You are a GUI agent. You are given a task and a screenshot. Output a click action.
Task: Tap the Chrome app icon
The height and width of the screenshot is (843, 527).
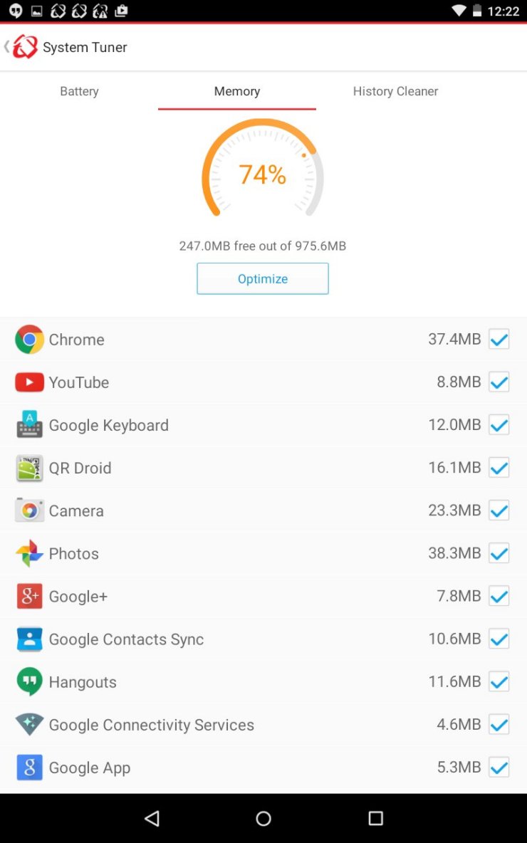30,339
